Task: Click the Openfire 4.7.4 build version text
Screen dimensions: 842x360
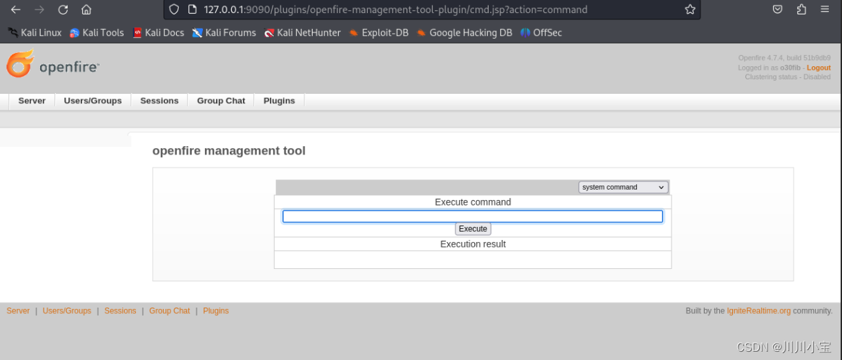Action: pyautogui.click(x=785, y=58)
